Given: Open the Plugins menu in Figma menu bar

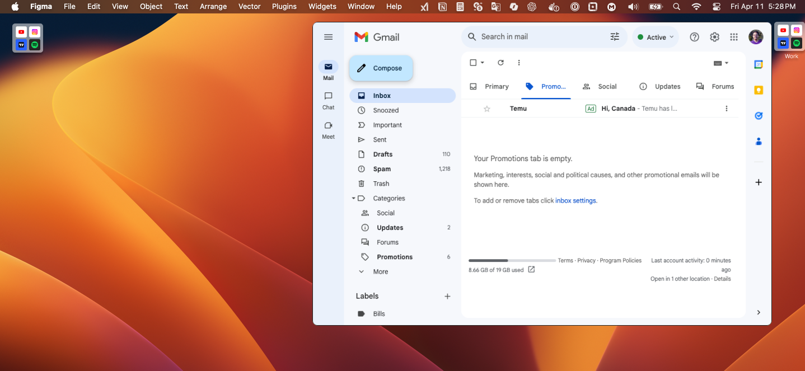Looking at the screenshot, I should 284,7.
